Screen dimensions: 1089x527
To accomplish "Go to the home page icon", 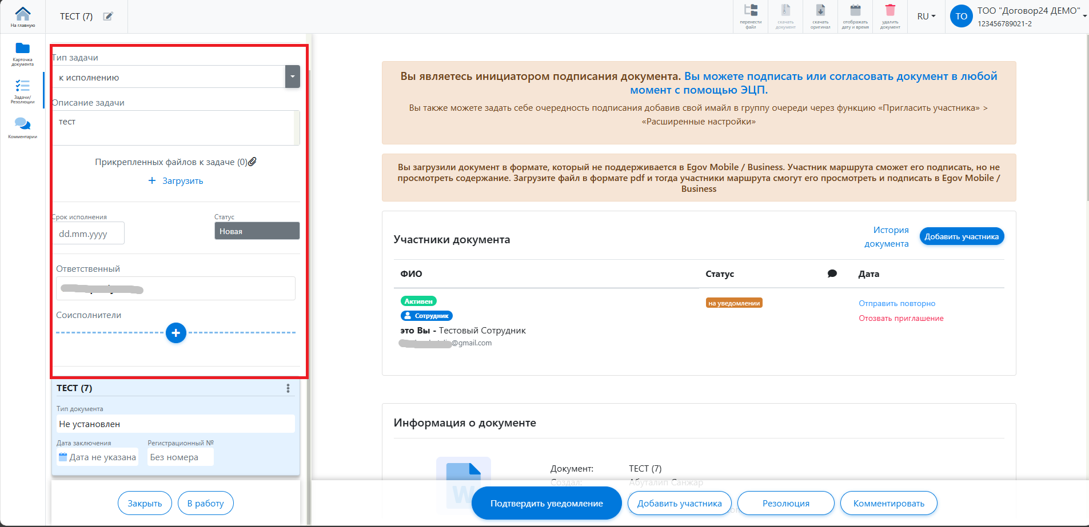I will [22, 16].
